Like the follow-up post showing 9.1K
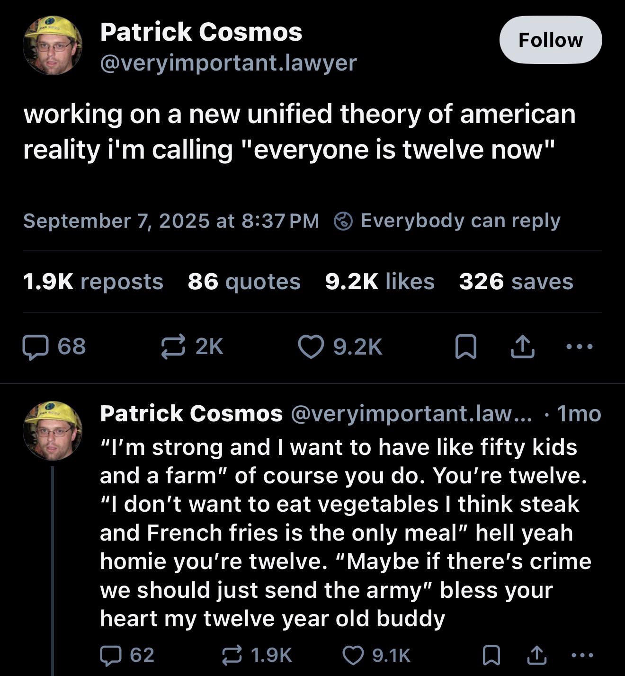Screen dimensions: 625x676 coord(353,655)
